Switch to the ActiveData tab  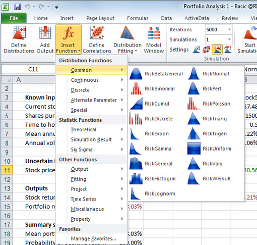click(197, 18)
